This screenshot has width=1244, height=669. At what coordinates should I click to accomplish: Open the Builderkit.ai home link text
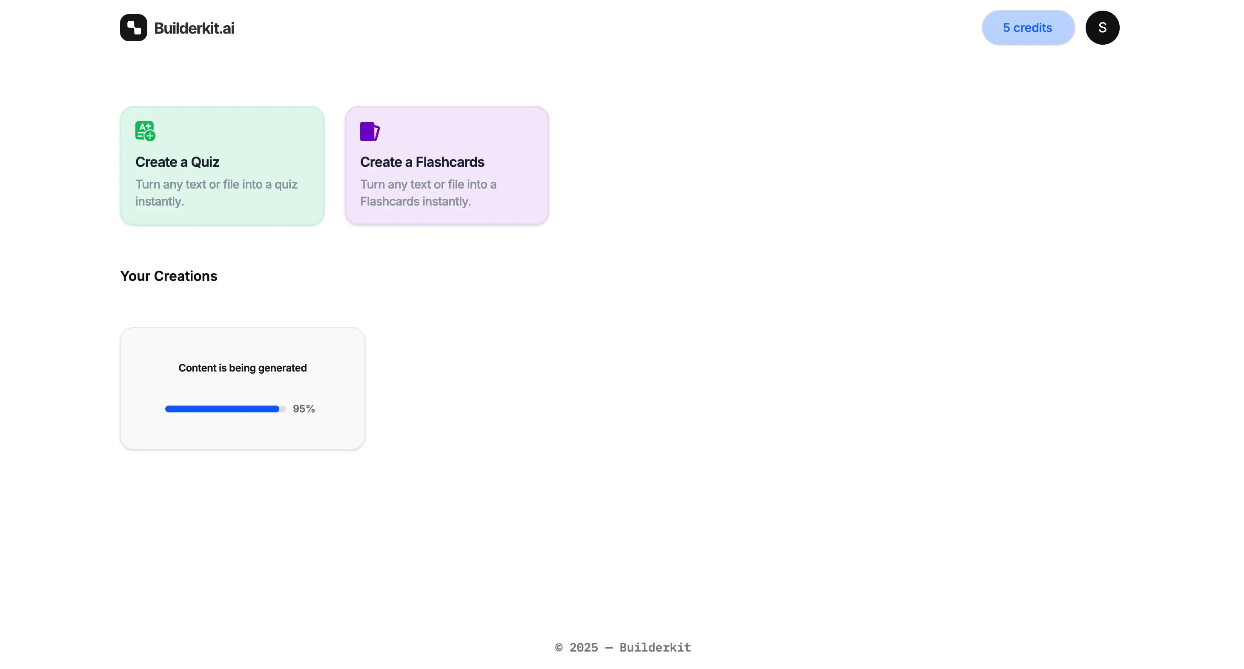tap(194, 28)
